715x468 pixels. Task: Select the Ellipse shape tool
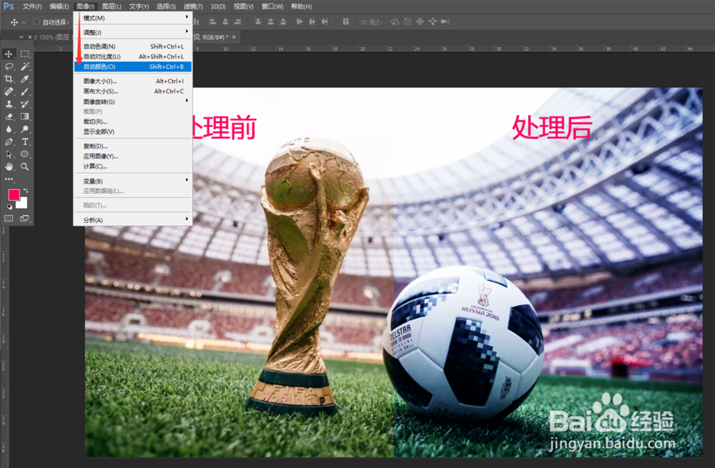[24, 154]
